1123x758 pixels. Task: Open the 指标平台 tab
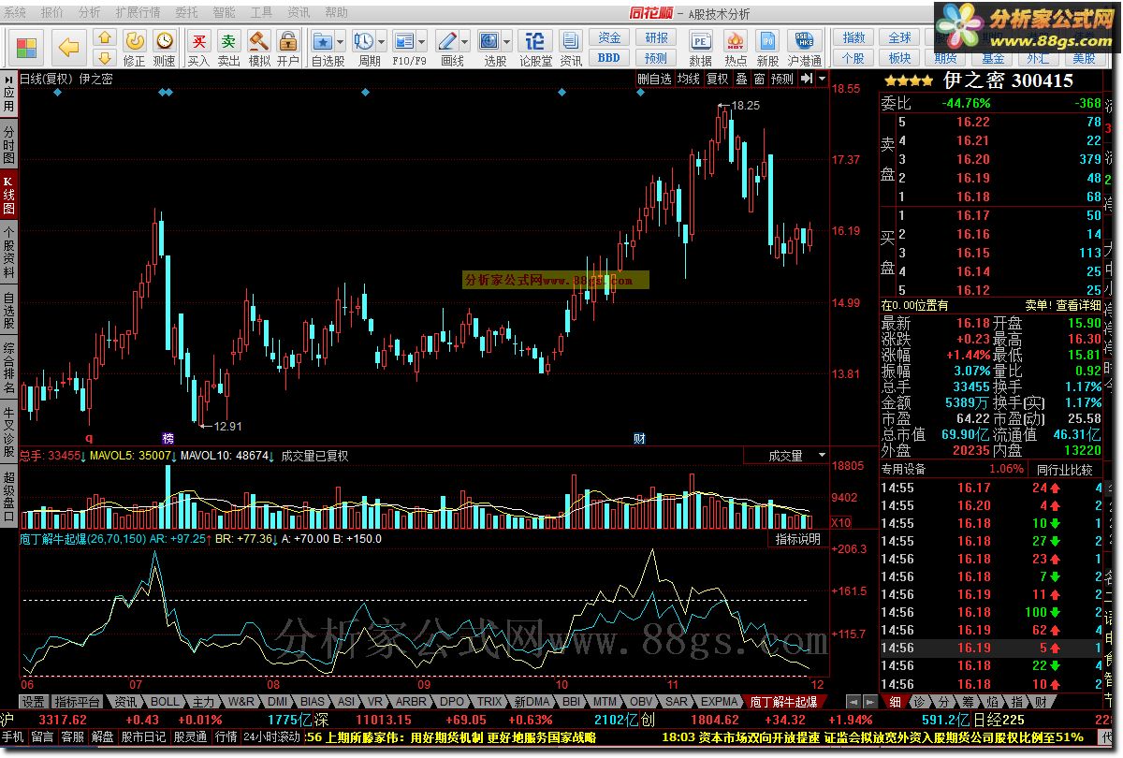click(x=77, y=701)
